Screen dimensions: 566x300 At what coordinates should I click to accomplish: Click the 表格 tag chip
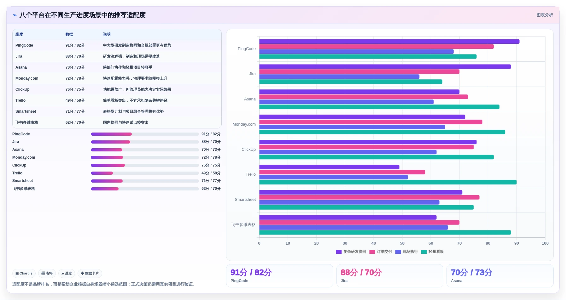pos(47,274)
